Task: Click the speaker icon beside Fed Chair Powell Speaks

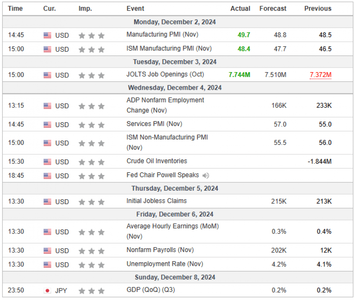Action: click(206, 175)
